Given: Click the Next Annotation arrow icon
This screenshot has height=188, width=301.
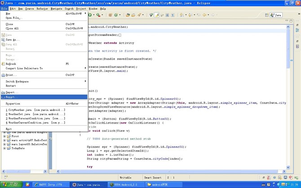Looking at the screenshot, I should coord(181,15).
